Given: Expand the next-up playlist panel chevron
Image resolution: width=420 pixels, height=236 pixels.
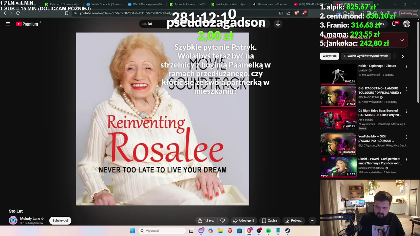Looking at the screenshot, I should 402,40.
